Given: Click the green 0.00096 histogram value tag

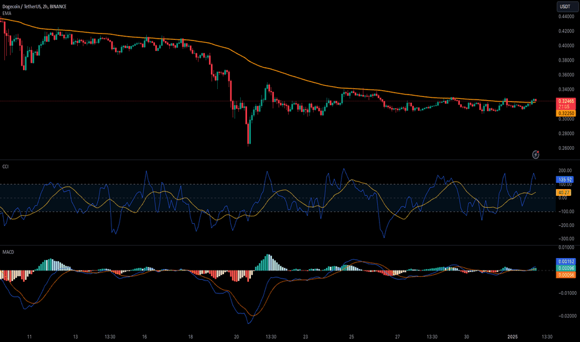Looking at the screenshot, I should (x=566, y=269).
